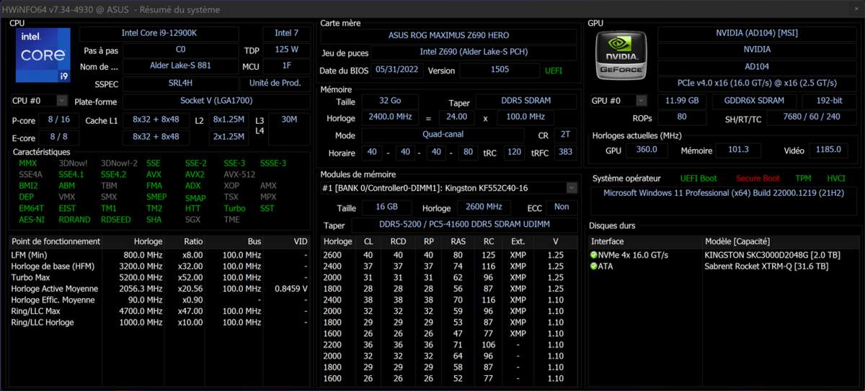Expand the memory module Kingston KF552C40-16 dropdown
This screenshot has width=865, height=391.
pos(572,188)
